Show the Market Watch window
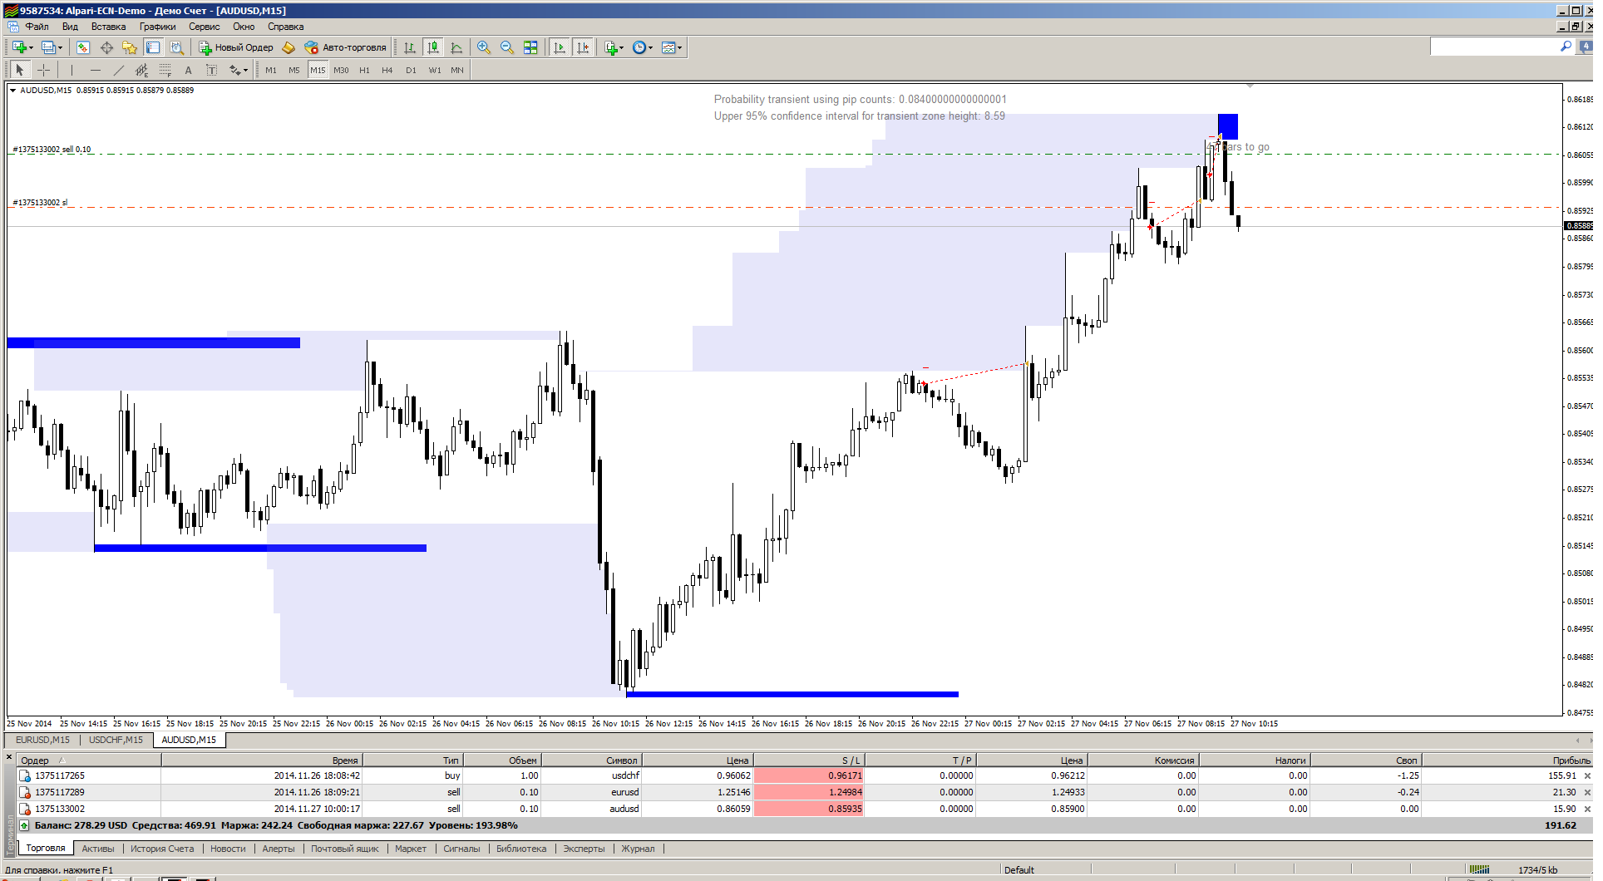1603x881 pixels. [83, 47]
